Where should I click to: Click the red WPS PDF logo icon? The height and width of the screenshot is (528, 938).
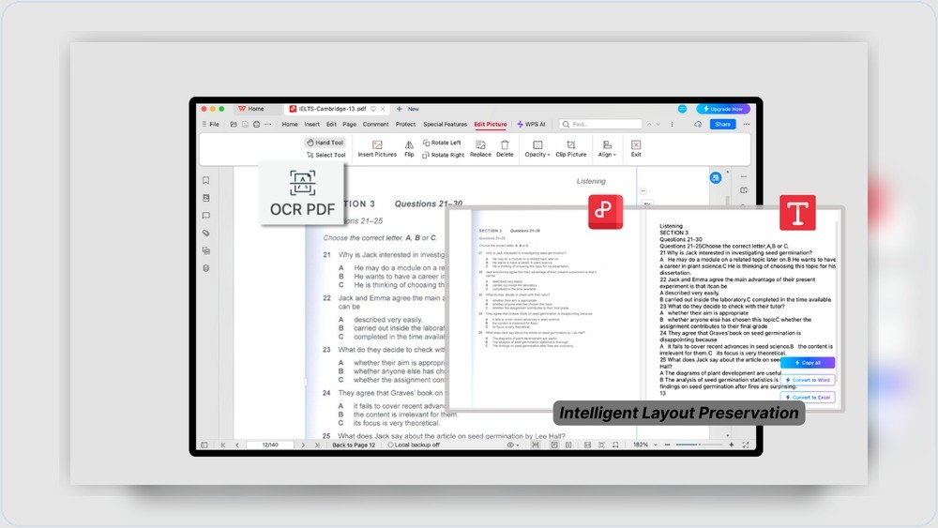(605, 212)
